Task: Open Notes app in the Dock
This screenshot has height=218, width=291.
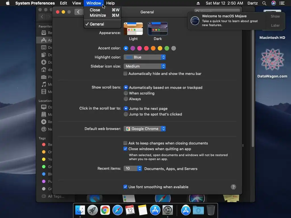Action: (x=143, y=210)
